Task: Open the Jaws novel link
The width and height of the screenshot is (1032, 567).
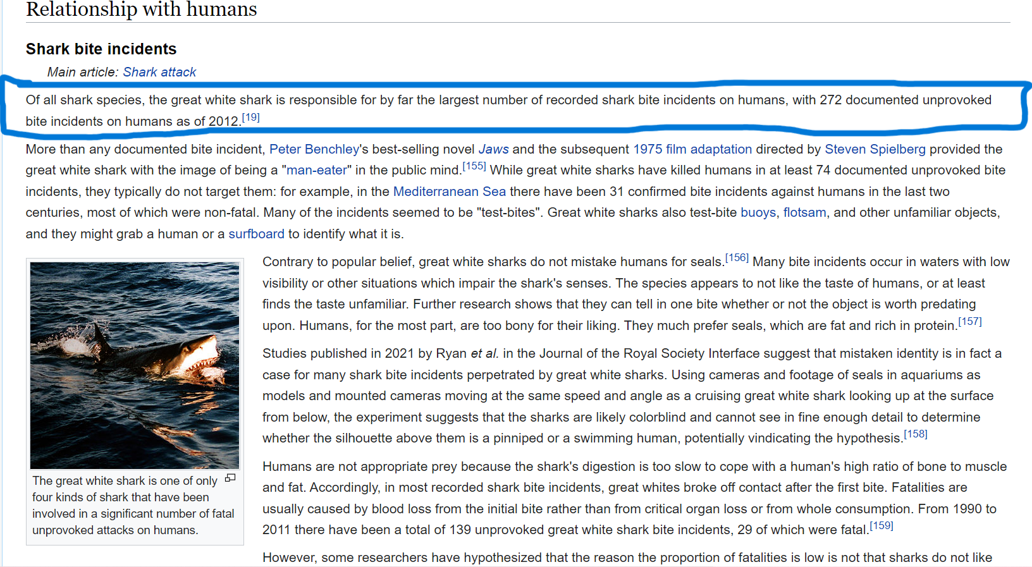Action: [493, 149]
